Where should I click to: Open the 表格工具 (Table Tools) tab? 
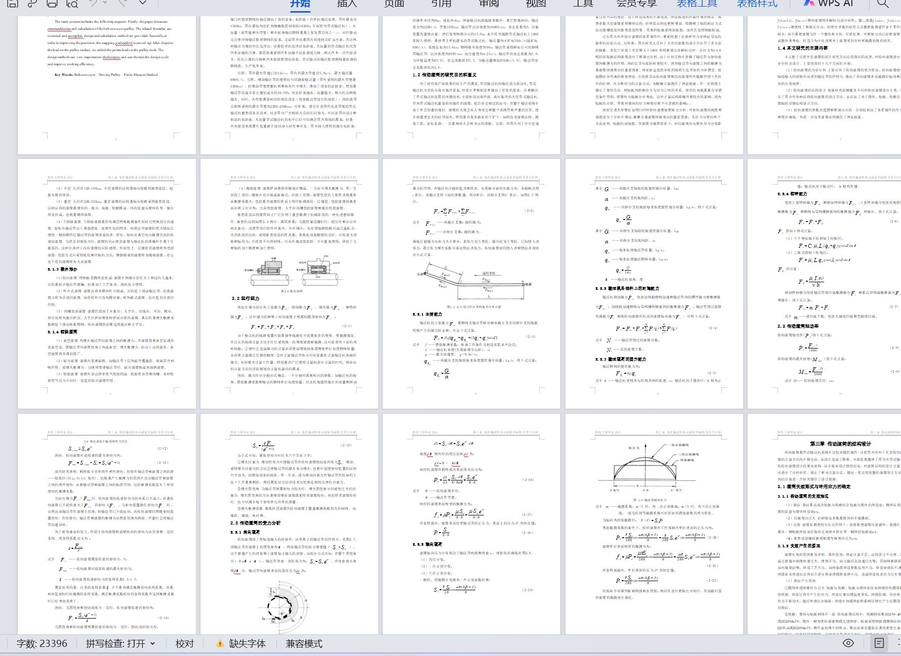click(x=697, y=4)
